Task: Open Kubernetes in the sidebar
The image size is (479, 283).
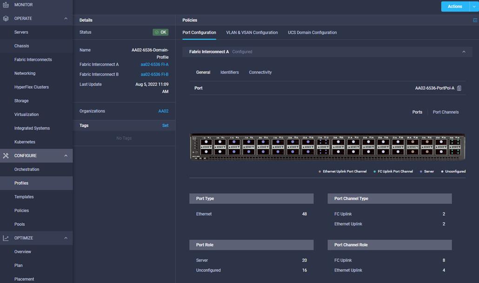Action: [25, 142]
